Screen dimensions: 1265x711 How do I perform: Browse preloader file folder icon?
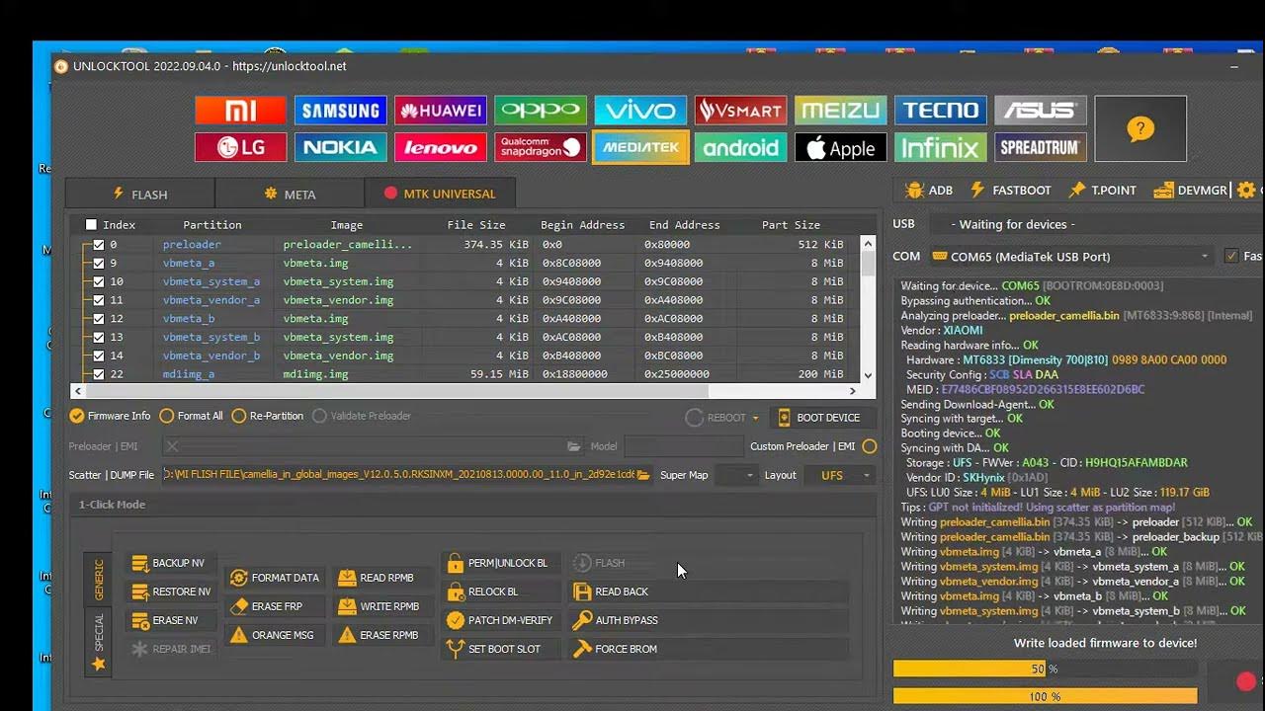pyautogui.click(x=573, y=446)
